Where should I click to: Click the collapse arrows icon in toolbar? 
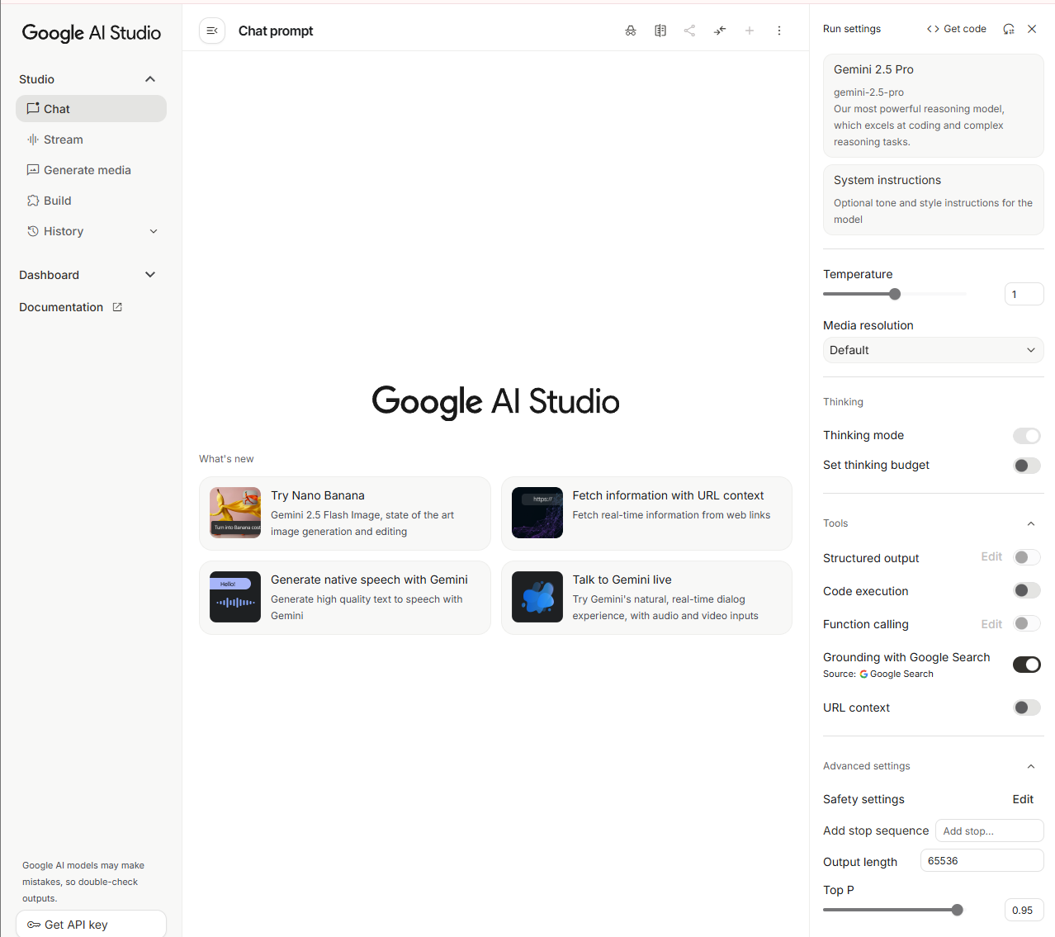coord(720,31)
